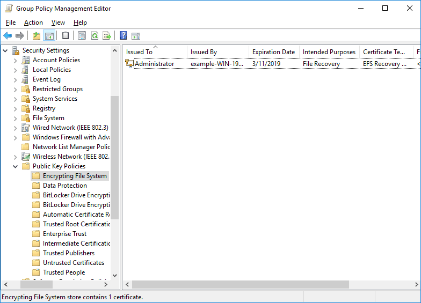Click the gray Forward arrow button

[20, 35]
